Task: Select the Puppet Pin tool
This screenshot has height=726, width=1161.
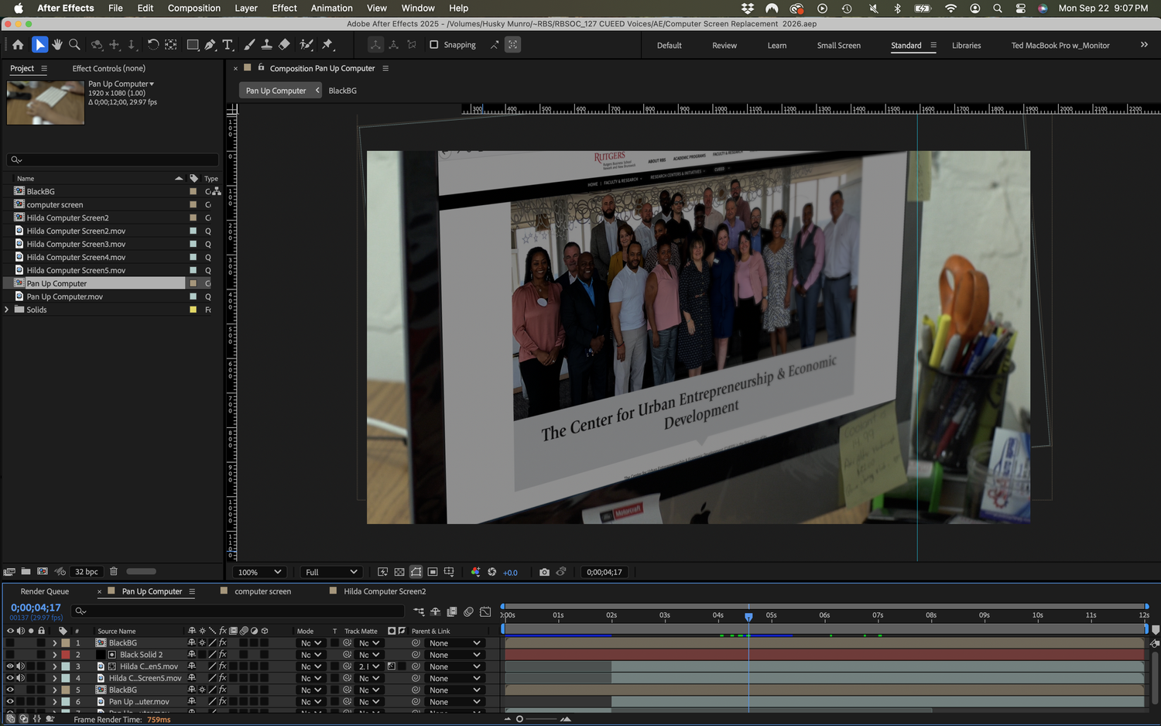Action: [327, 45]
